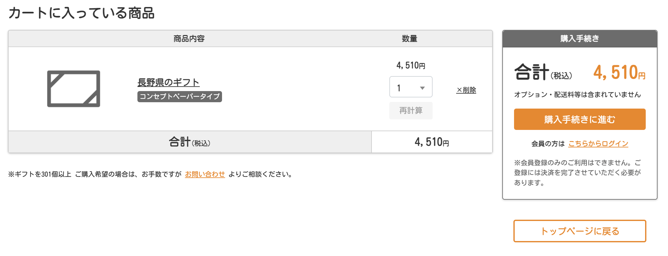Click the 商品内容 column header
This screenshot has width=668, height=256.
189,39
